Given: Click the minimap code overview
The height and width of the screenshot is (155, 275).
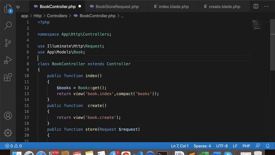Looking at the screenshot, I should coord(257,25).
